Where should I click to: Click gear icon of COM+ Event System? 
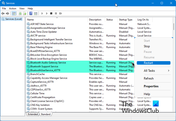[28, 109]
